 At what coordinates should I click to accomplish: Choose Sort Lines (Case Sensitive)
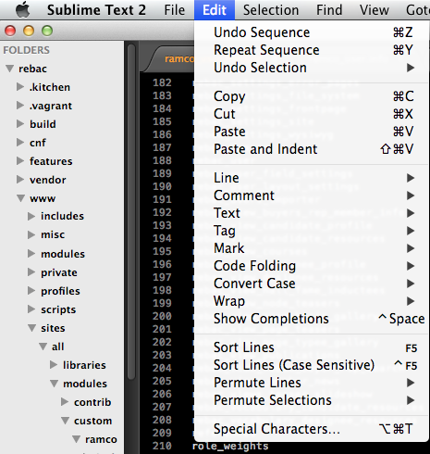coord(312,365)
